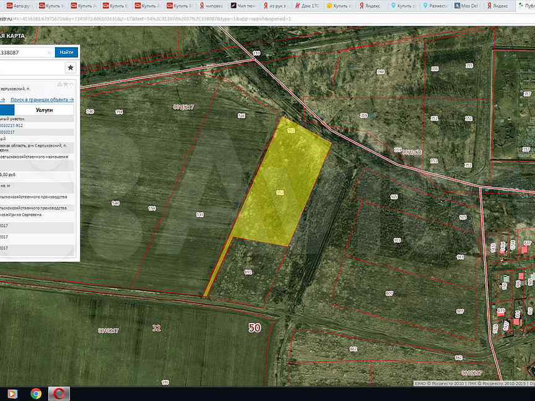Click the media player taskbar icon
This screenshot has height=401, width=535.
(x=12, y=394)
